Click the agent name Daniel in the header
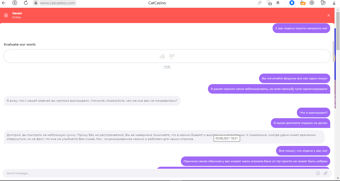Screen dimensions: 340x181 pyautogui.click(x=17, y=13)
